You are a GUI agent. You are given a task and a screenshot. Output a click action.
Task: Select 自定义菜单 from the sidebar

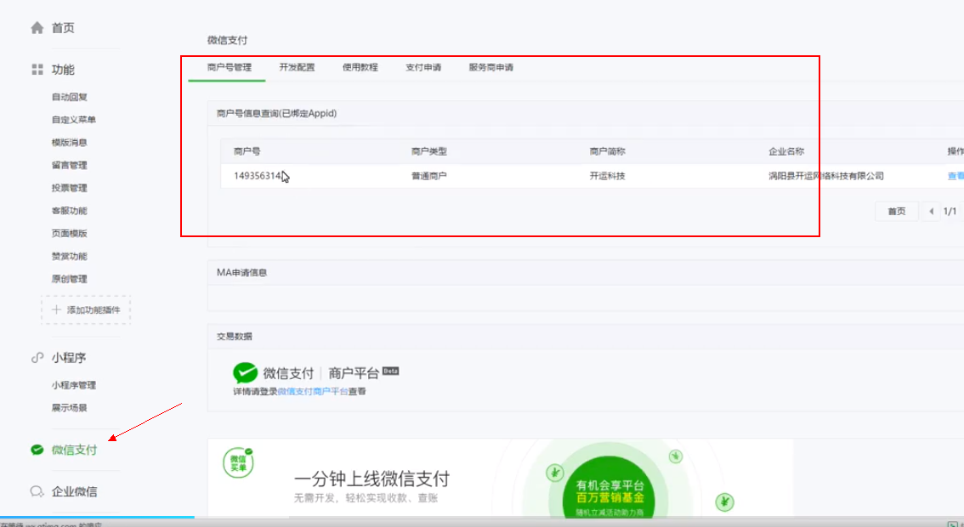[74, 119]
